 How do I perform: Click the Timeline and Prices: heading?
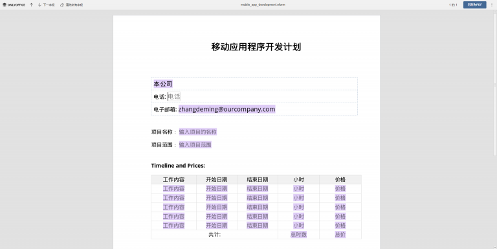click(178, 166)
